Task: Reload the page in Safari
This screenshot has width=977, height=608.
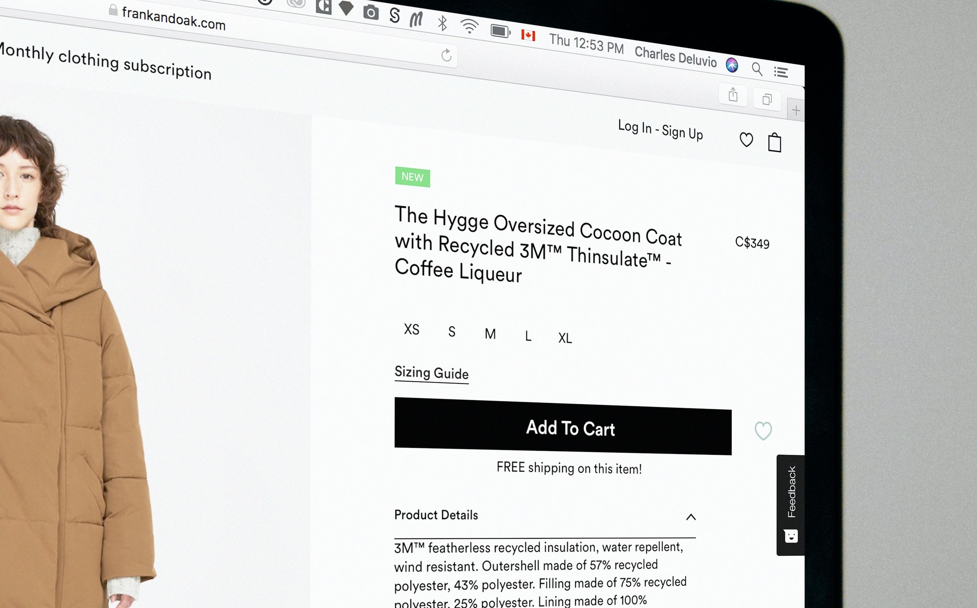Action: 446,55
